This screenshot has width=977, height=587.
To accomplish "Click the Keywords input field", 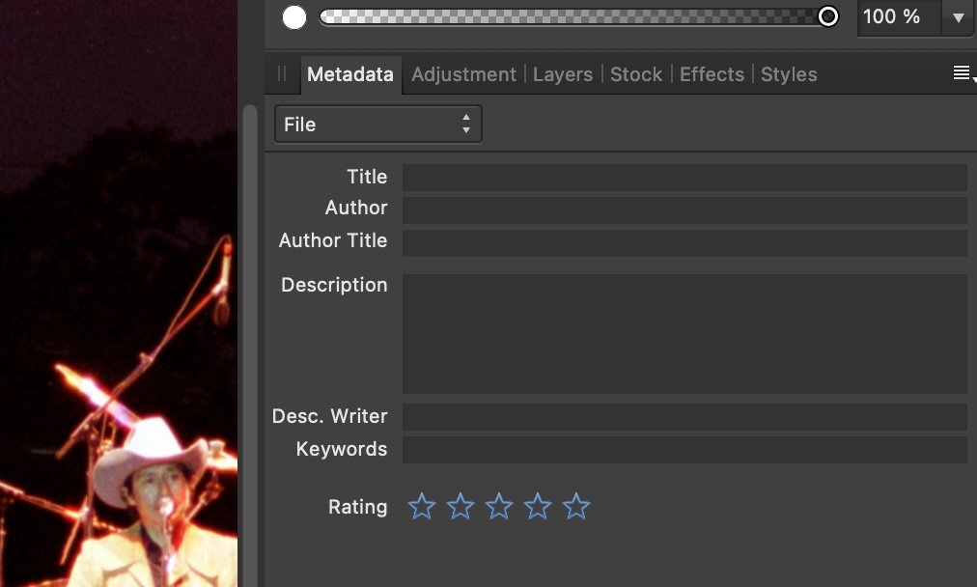I will (x=684, y=450).
